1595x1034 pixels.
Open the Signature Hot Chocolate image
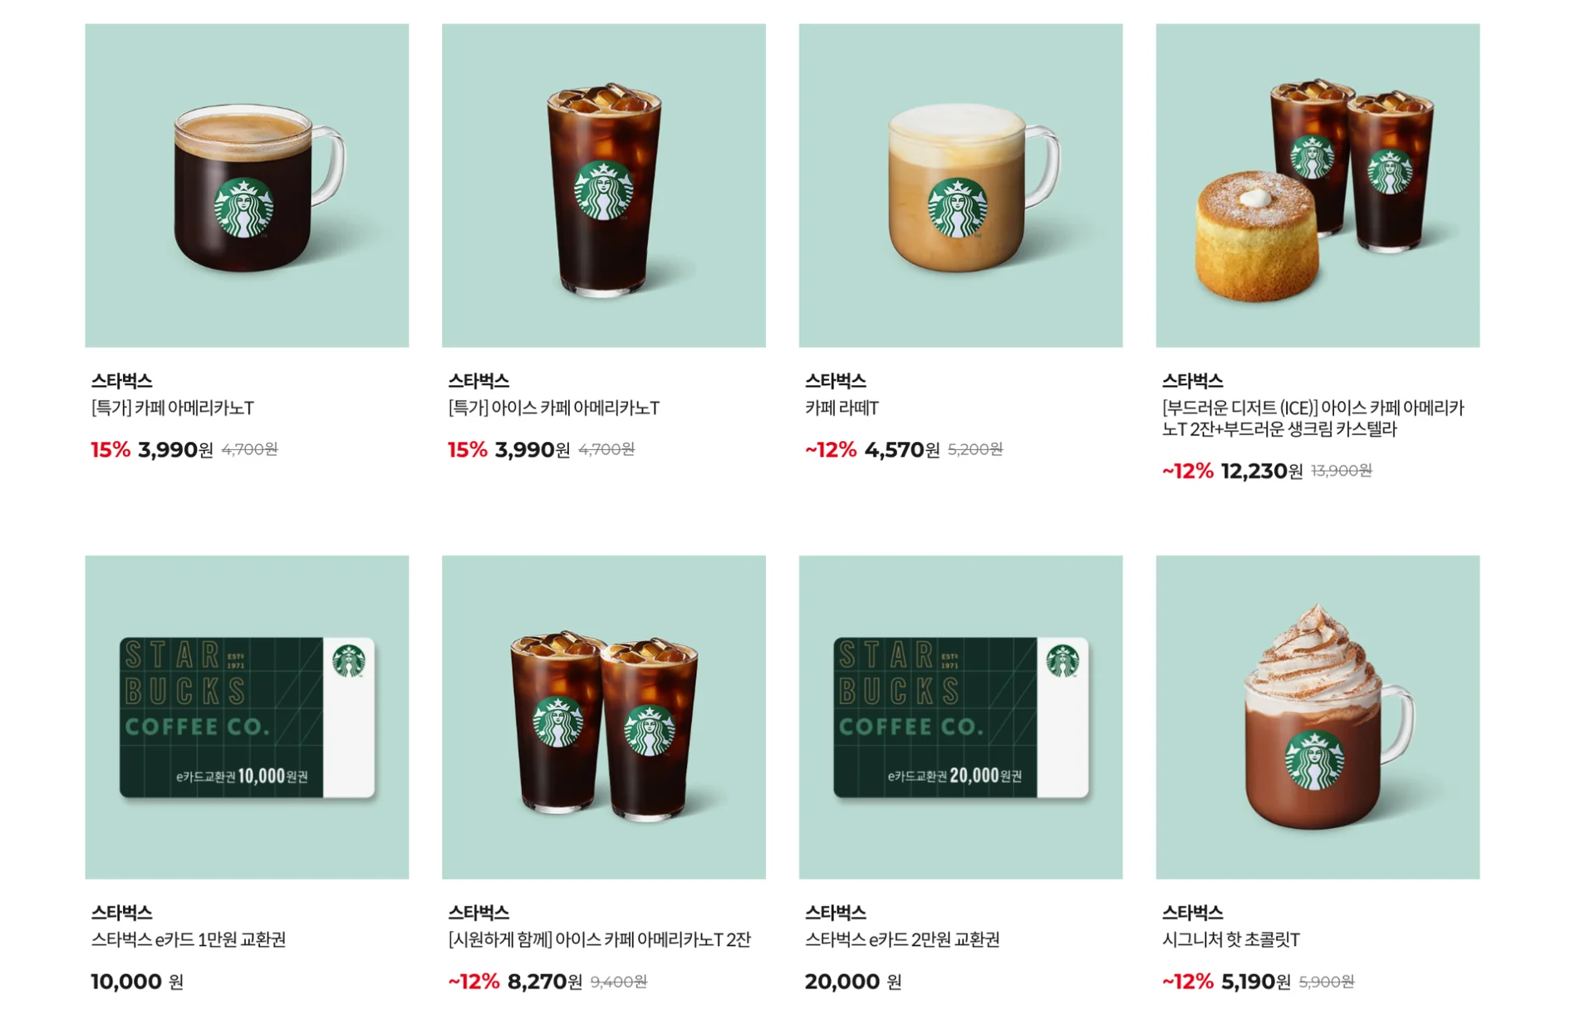pos(1318,717)
